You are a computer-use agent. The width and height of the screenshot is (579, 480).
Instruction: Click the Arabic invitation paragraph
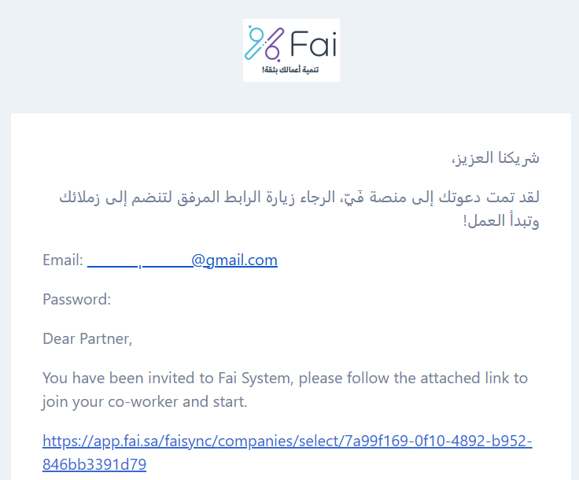tap(299, 209)
